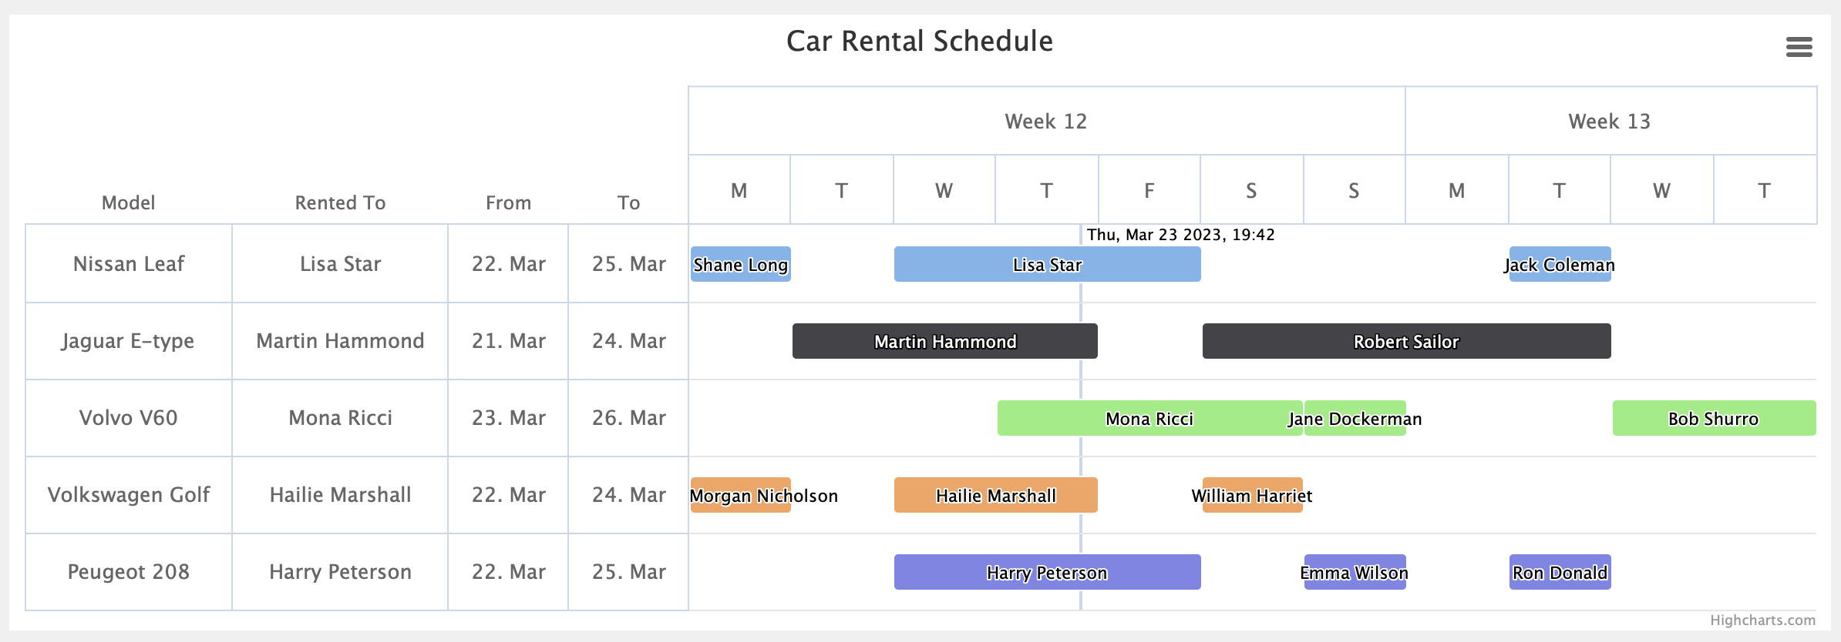
Task: Select the Lisa Star rental bar
Action: coord(1047,264)
